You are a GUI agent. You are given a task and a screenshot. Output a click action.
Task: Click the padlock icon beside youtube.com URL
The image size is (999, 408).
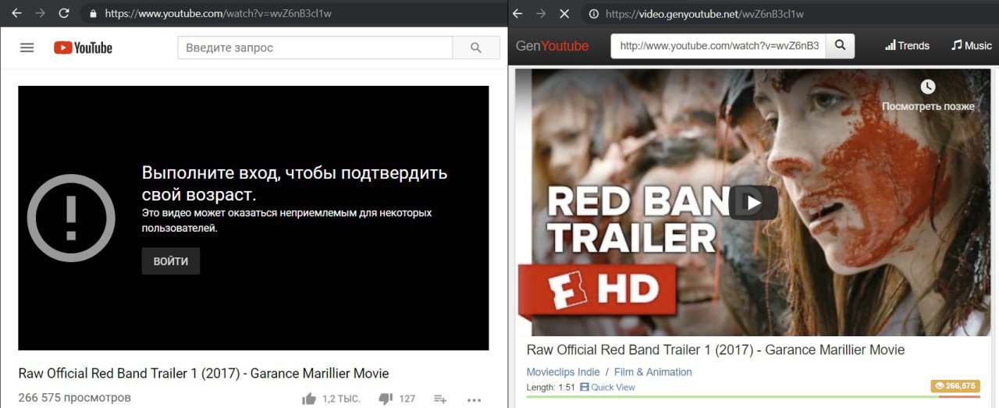pos(93,13)
